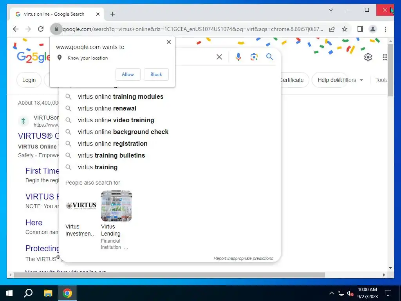Open the Virtus Lending building thumbnail
This screenshot has height=301, width=401.
[x=116, y=206]
